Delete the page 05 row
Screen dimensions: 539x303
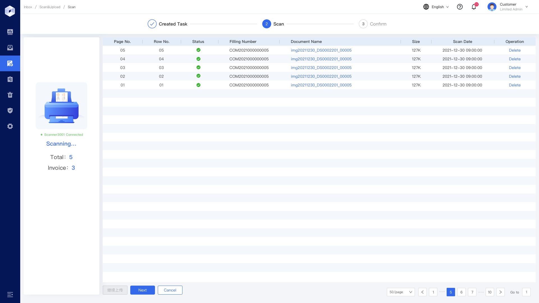click(x=515, y=50)
